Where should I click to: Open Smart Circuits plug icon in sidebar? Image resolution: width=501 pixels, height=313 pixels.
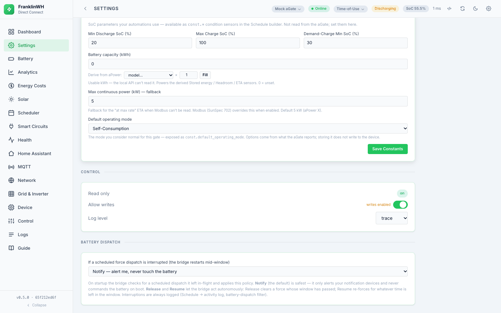[11, 127]
